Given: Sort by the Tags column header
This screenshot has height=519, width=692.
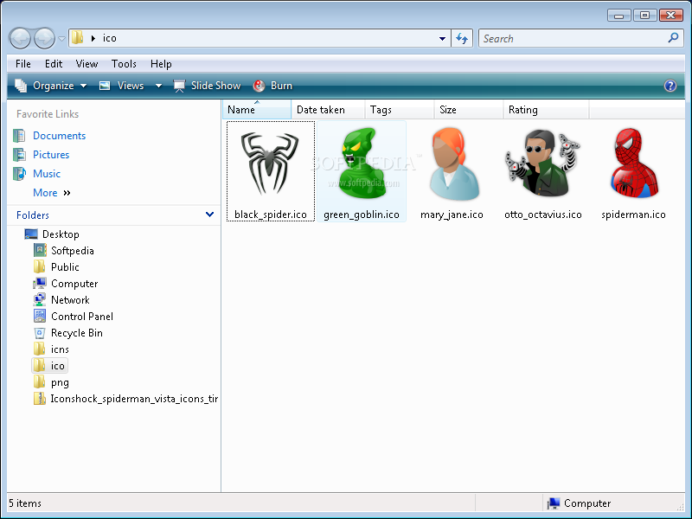Looking at the screenshot, I should tap(400, 110).
